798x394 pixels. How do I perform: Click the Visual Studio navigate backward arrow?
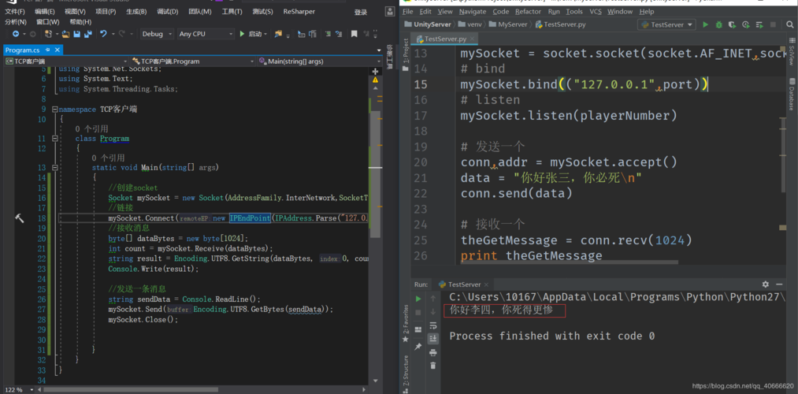(x=16, y=34)
